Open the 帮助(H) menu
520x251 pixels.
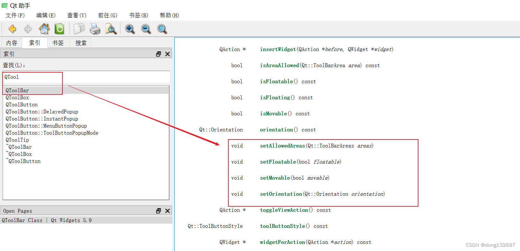point(169,15)
